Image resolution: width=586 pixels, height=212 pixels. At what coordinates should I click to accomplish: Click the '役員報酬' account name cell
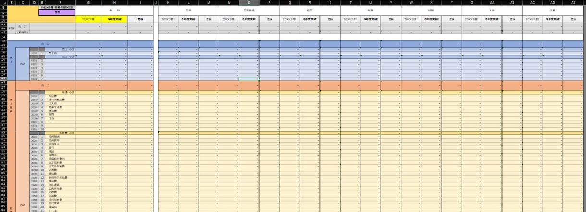click(x=60, y=137)
